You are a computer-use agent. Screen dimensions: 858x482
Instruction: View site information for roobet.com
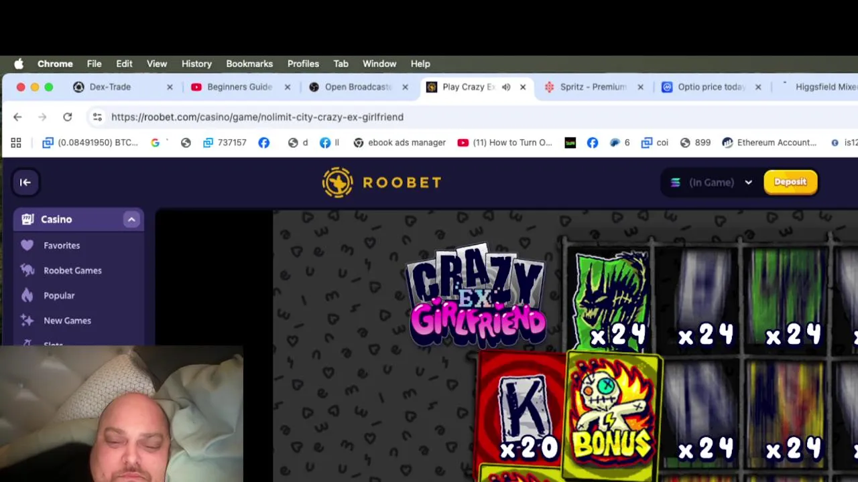[97, 117]
